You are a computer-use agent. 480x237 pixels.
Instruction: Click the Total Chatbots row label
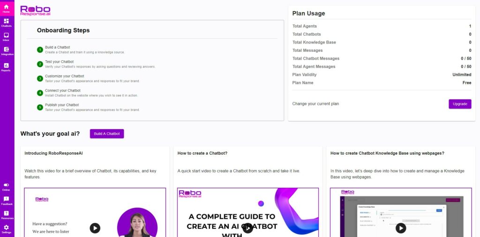307,34
